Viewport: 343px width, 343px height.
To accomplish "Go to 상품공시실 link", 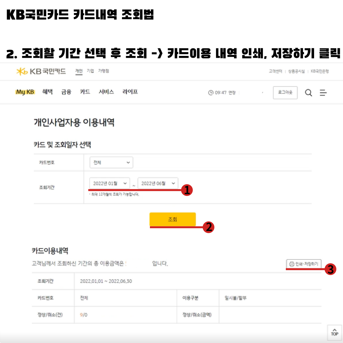I will click(x=296, y=71).
